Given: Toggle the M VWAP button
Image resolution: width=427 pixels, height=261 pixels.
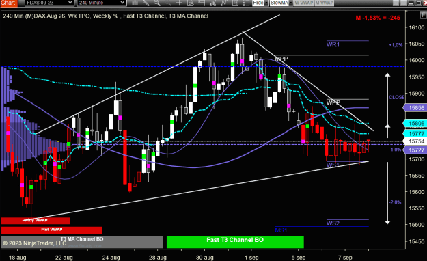Looking at the screenshot, I should click(325, 3).
